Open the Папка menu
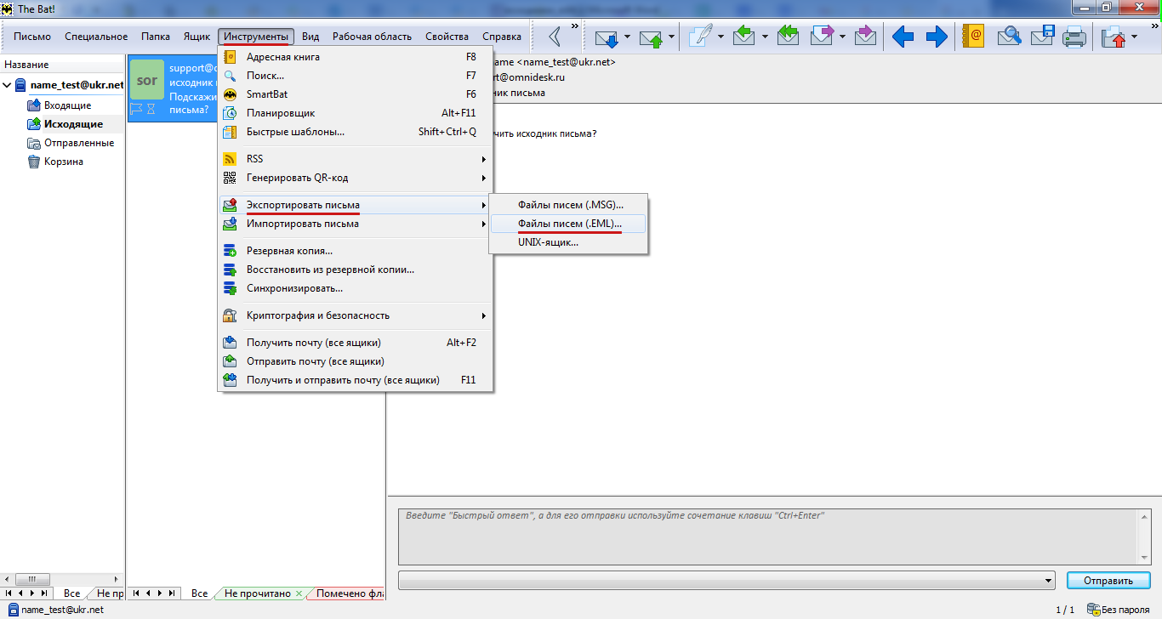The height and width of the screenshot is (619, 1162). [156, 37]
